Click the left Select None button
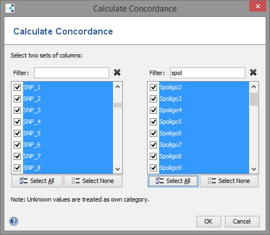This screenshot has width=270, height=235. pos(93,181)
